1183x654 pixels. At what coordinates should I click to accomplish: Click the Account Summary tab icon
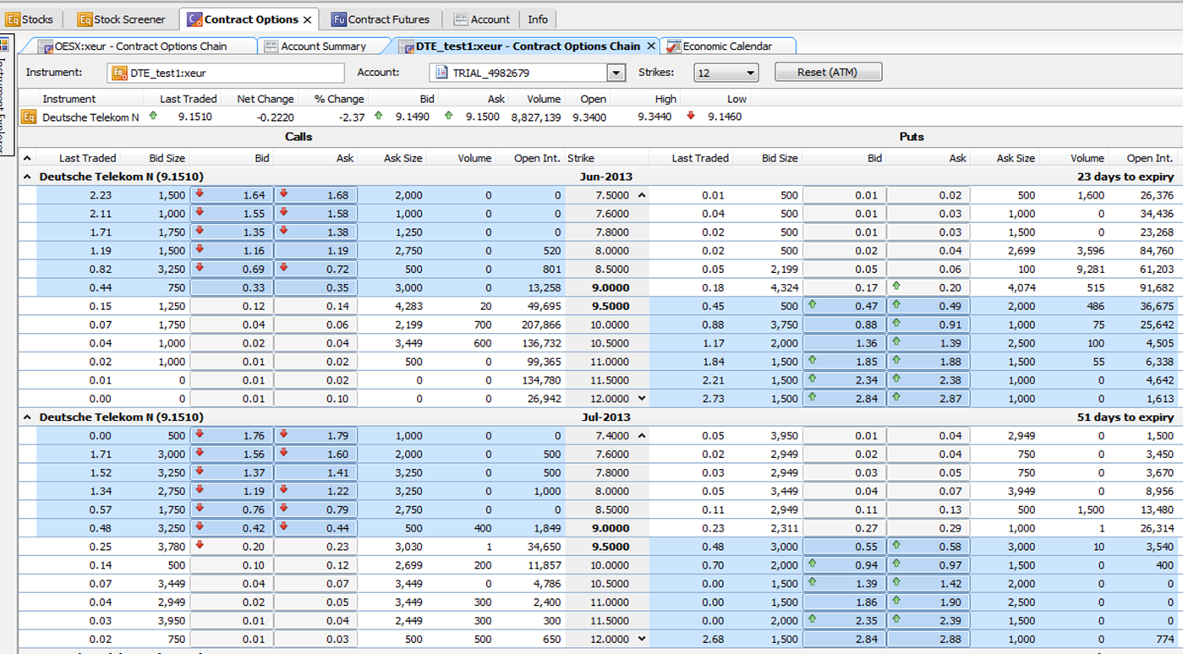(x=271, y=46)
